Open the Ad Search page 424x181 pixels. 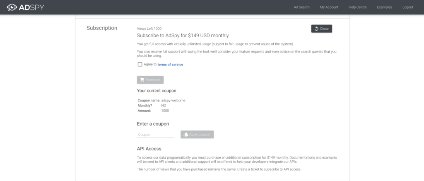pos(301,7)
